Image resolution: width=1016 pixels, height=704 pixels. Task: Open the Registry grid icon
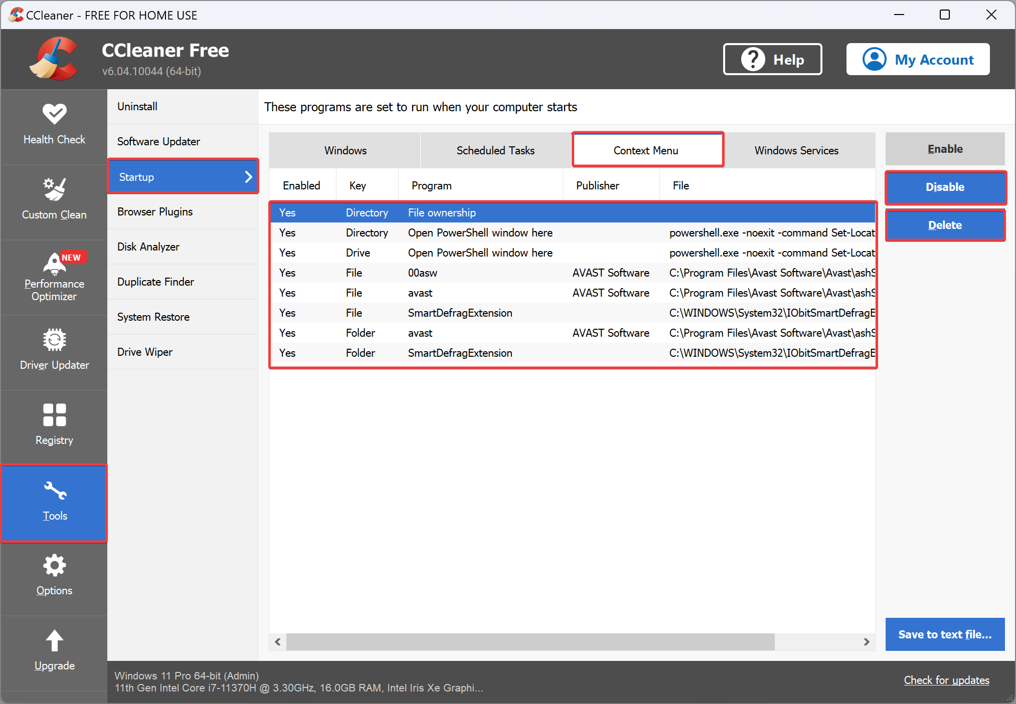pos(54,415)
